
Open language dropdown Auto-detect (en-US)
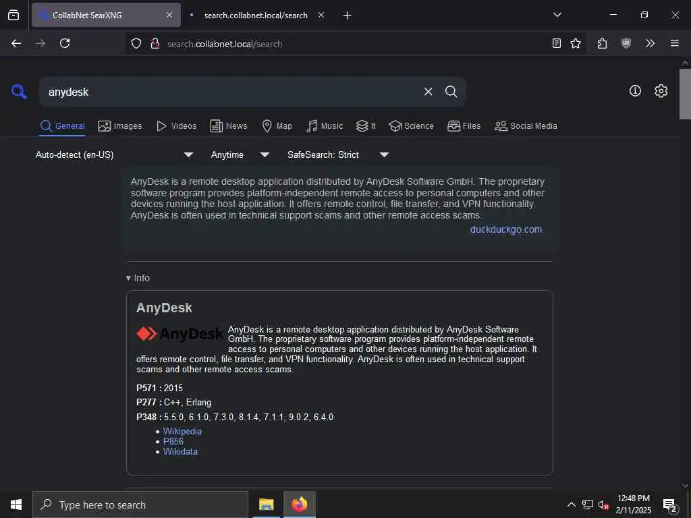click(x=114, y=154)
